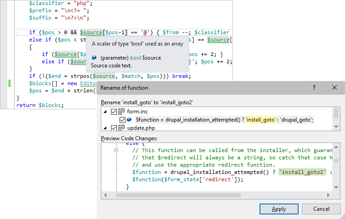Screen dimensions: 345x219
Task: Click the 'break' keyword in editor
Action: point(180,76)
